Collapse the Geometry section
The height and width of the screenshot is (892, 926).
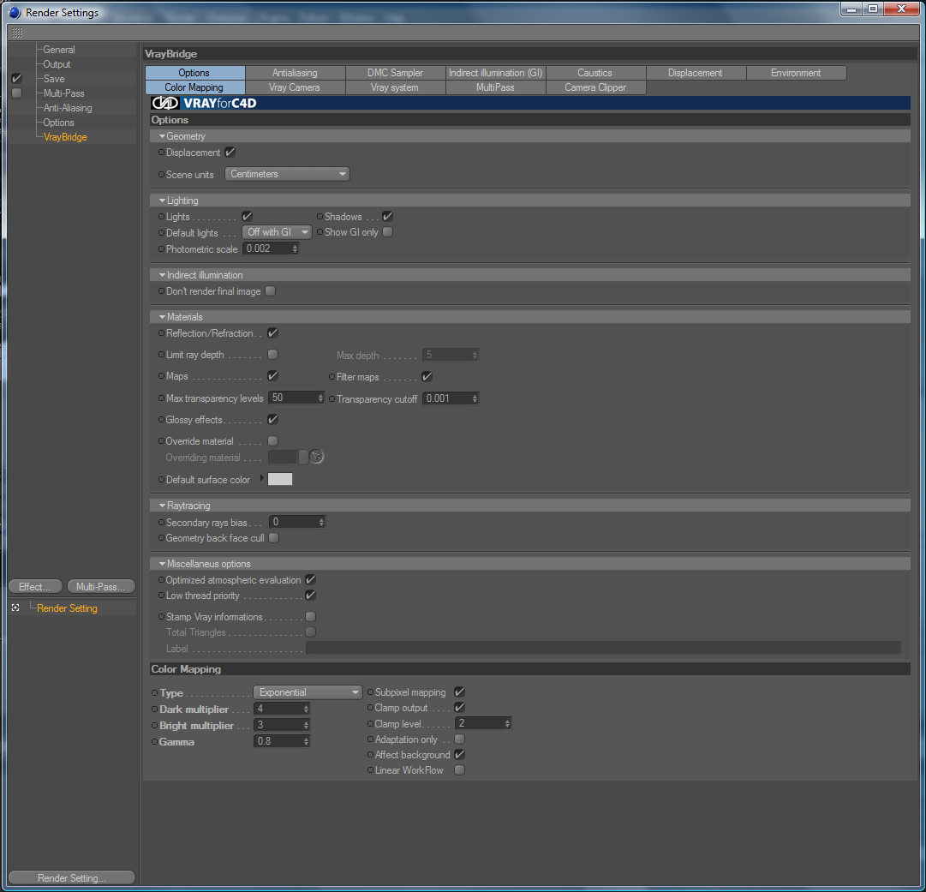[163, 136]
